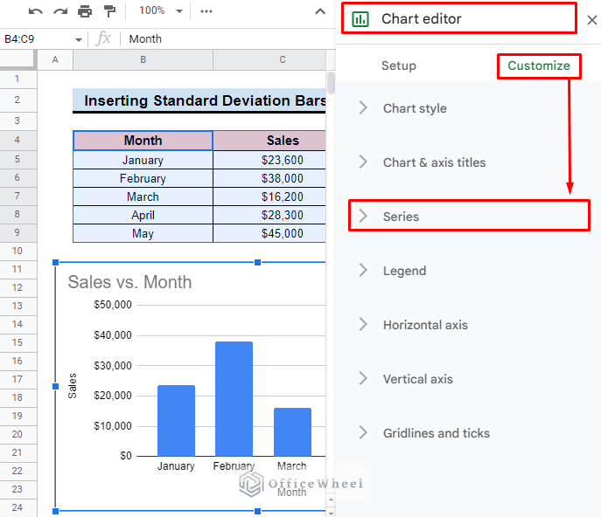Click the $28,300 sales cell
Image resolution: width=601 pixels, height=517 pixels.
pos(269,215)
